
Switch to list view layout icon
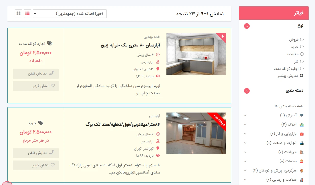coord(28,14)
